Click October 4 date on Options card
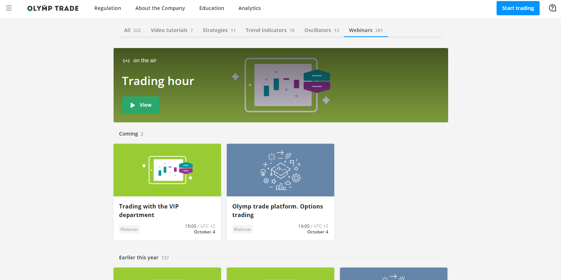This screenshot has width=561, height=280. 318,232
